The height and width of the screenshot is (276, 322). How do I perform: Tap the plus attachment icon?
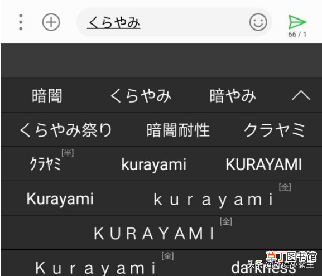click(51, 22)
